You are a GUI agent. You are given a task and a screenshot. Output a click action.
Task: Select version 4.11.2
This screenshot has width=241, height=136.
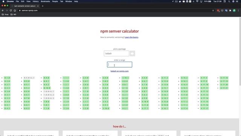[x=165, y=78]
